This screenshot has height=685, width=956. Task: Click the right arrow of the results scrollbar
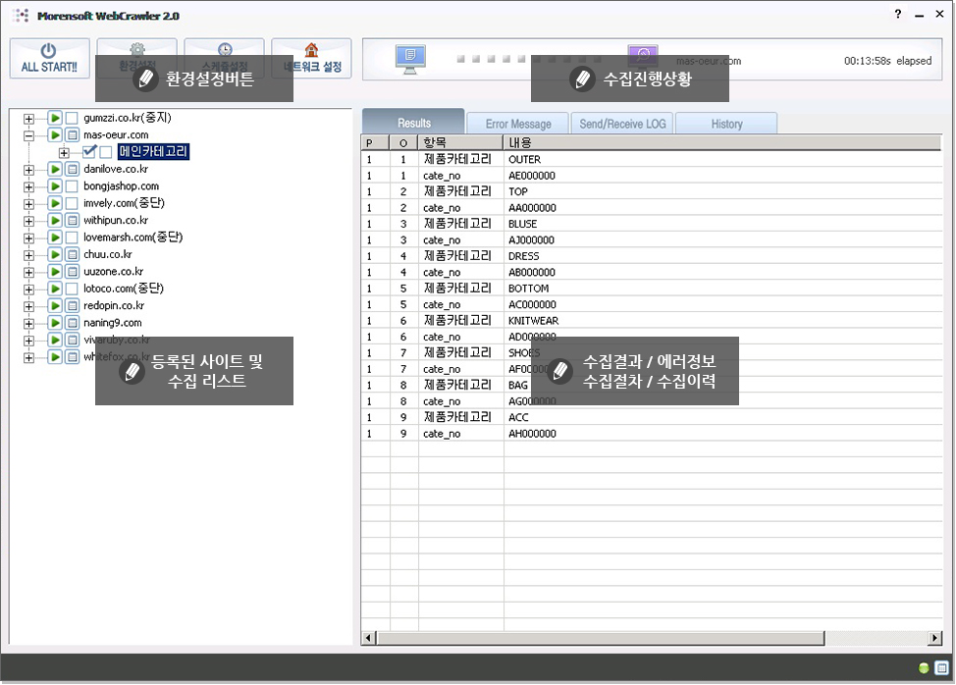coord(934,638)
